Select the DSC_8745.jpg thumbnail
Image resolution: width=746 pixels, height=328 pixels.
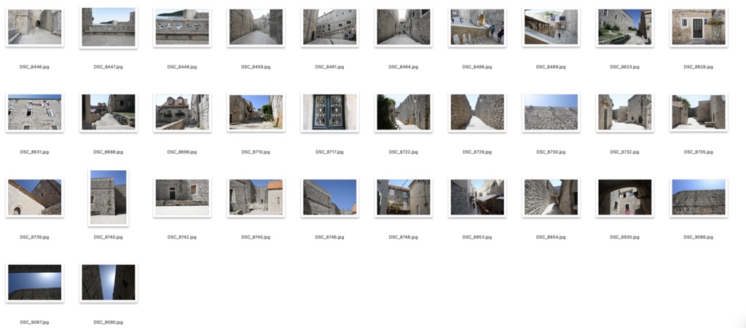click(256, 197)
